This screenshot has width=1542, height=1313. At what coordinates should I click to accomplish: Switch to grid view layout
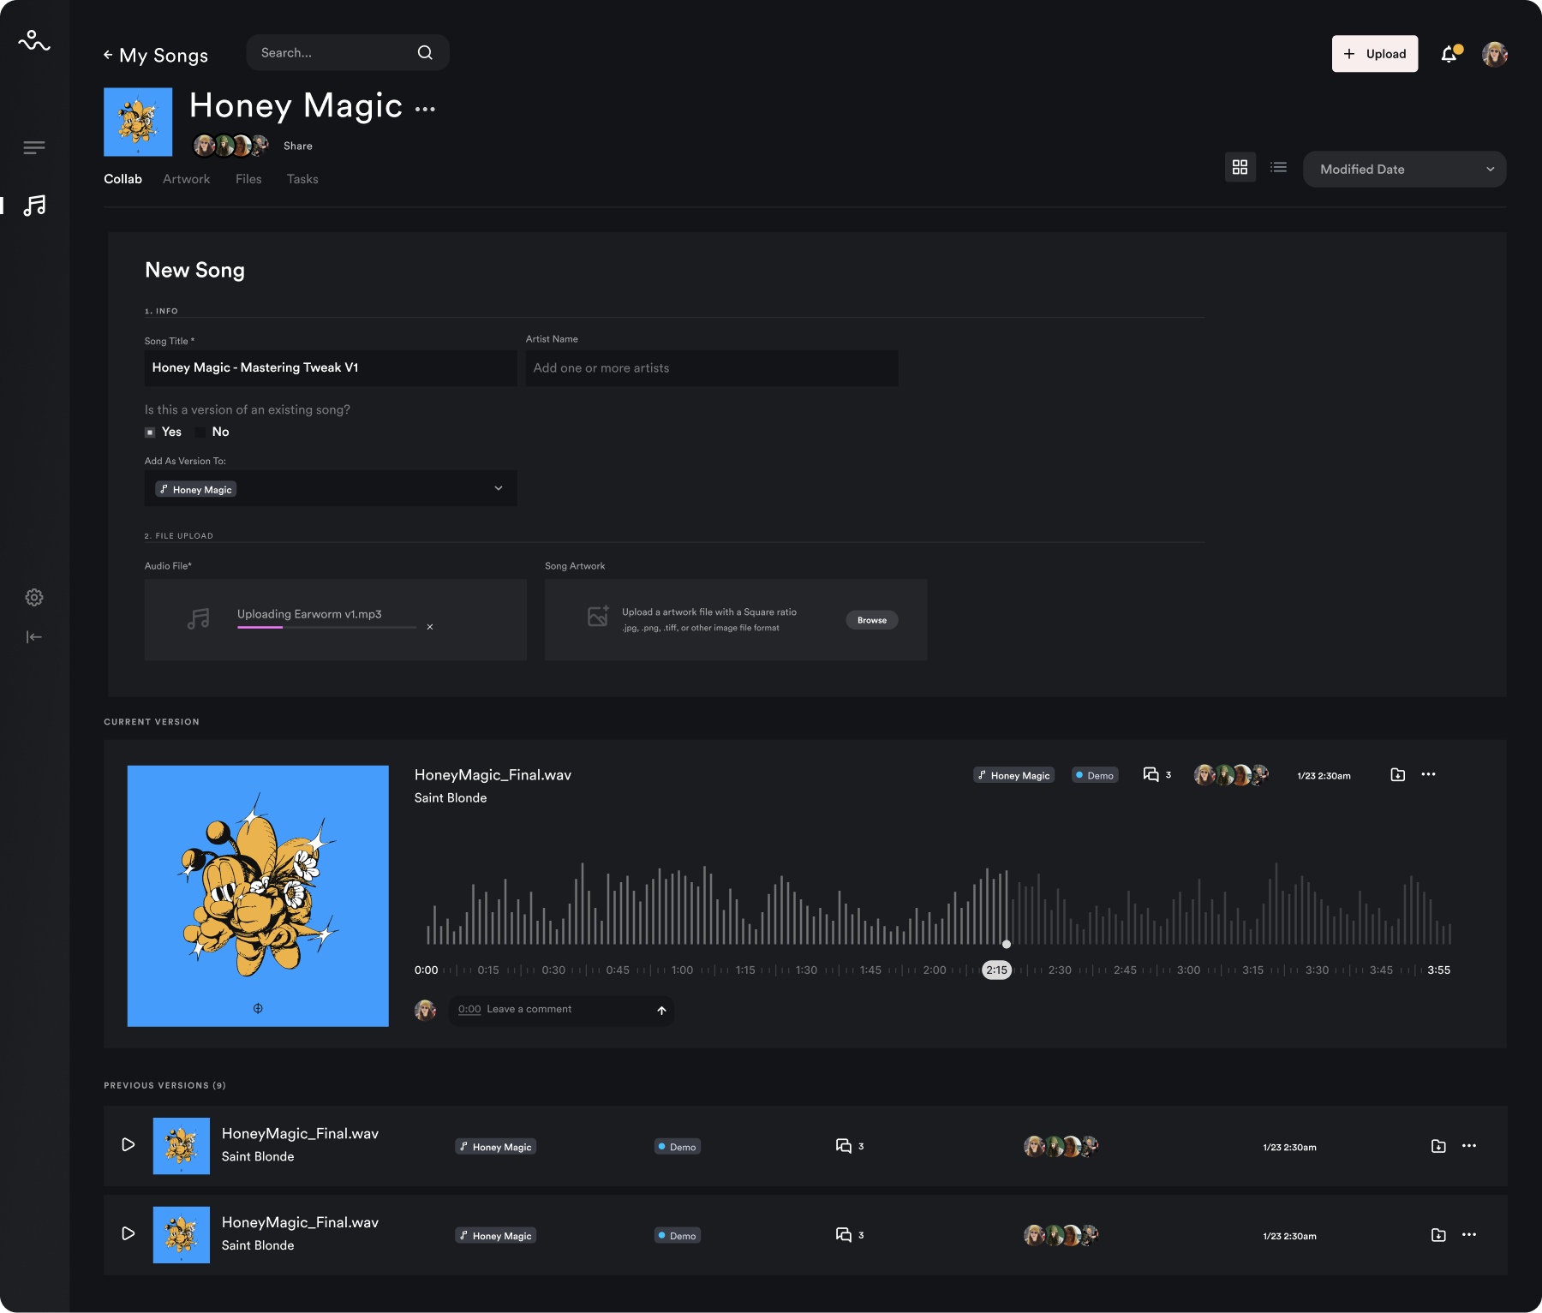(x=1240, y=168)
